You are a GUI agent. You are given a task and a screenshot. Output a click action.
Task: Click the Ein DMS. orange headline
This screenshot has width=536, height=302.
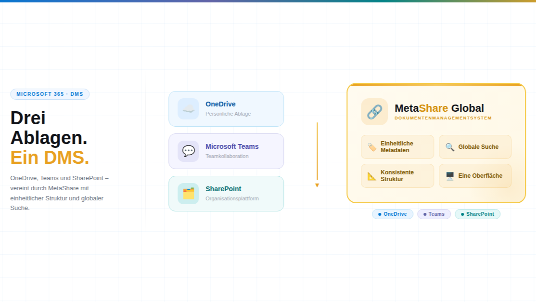click(50, 158)
